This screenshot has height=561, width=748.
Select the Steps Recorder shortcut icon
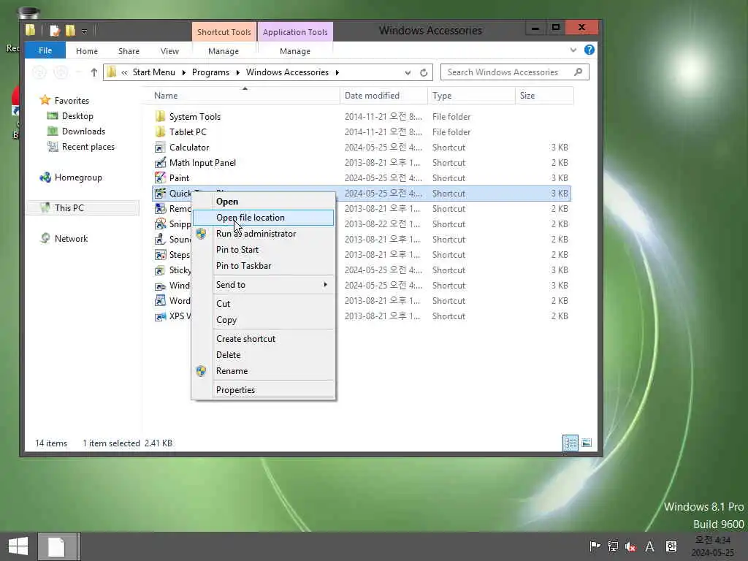click(x=160, y=255)
